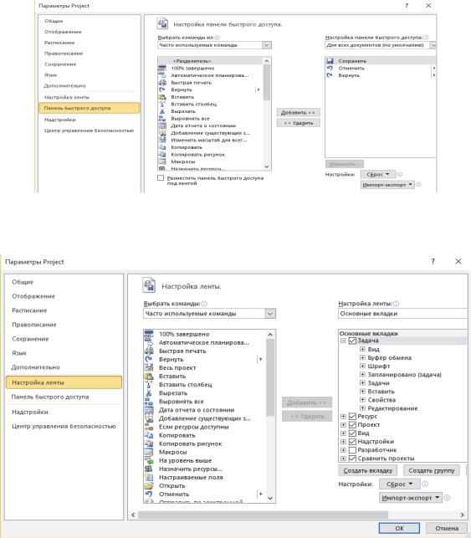Open the Сброс dropdown in Quick Access dialog

click(x=377, y=174)
